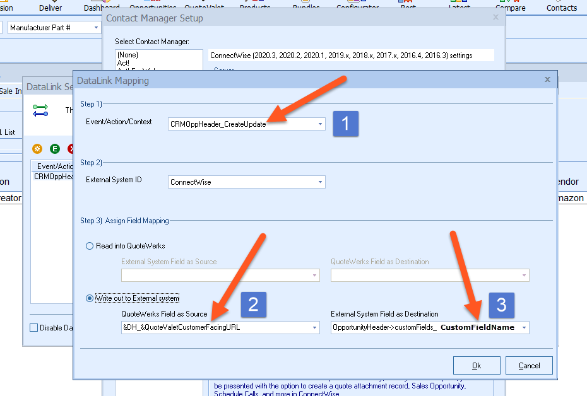Image resolution: width=587 pixels, height=396 pixels.
Task: Toggle the Disable DataLink checkbox
Action: [33, 327]
